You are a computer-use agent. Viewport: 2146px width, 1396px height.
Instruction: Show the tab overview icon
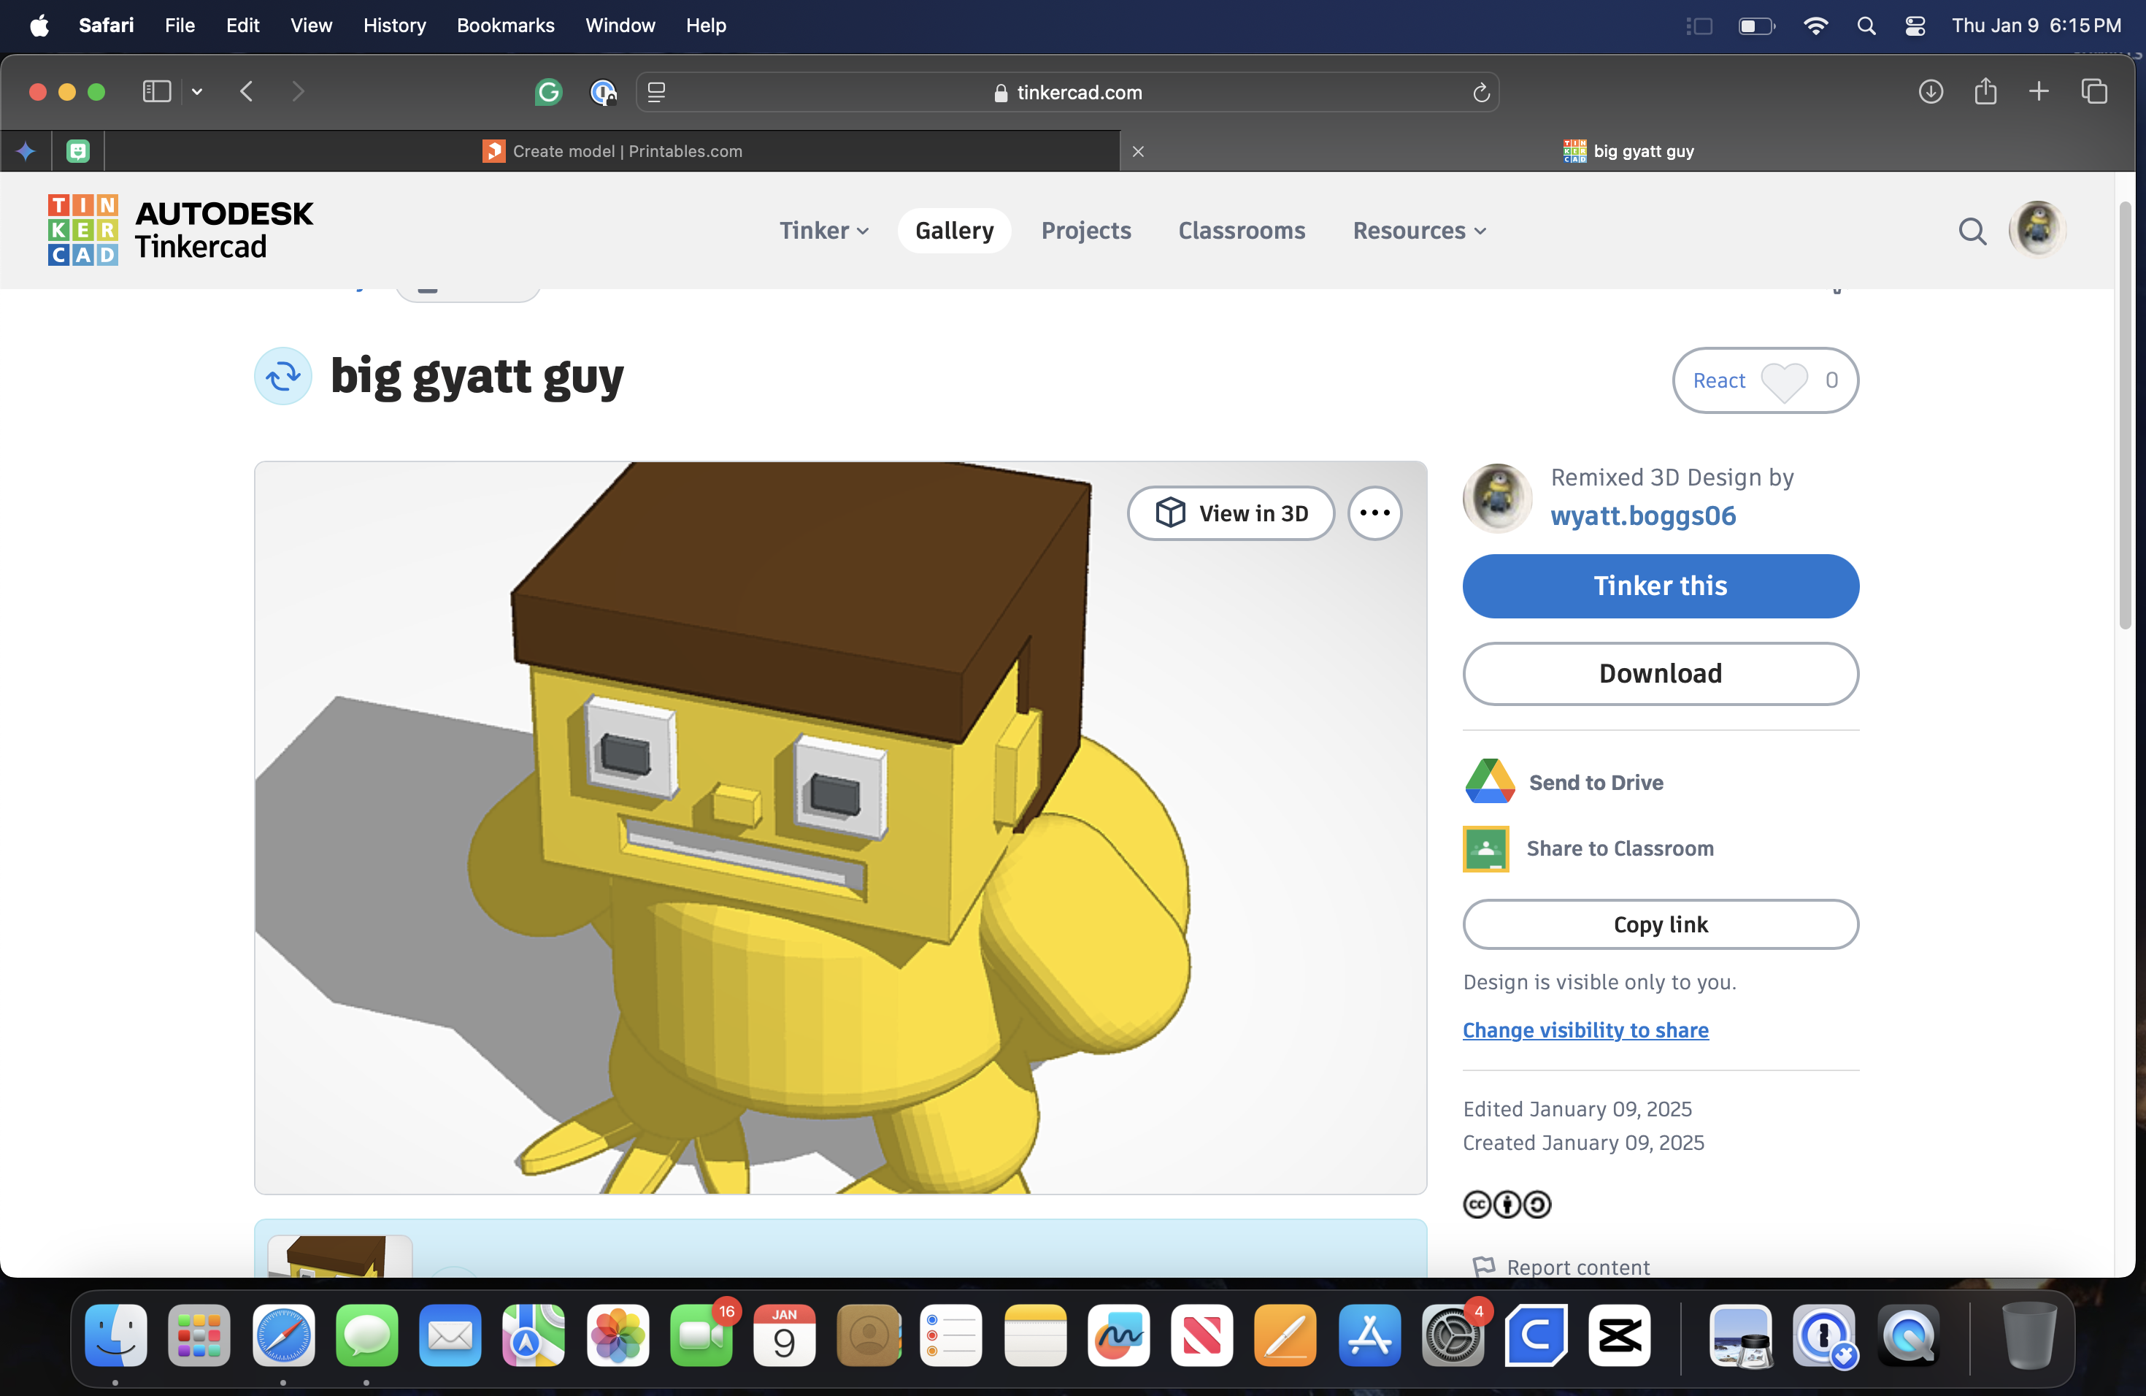(2093, 92)
